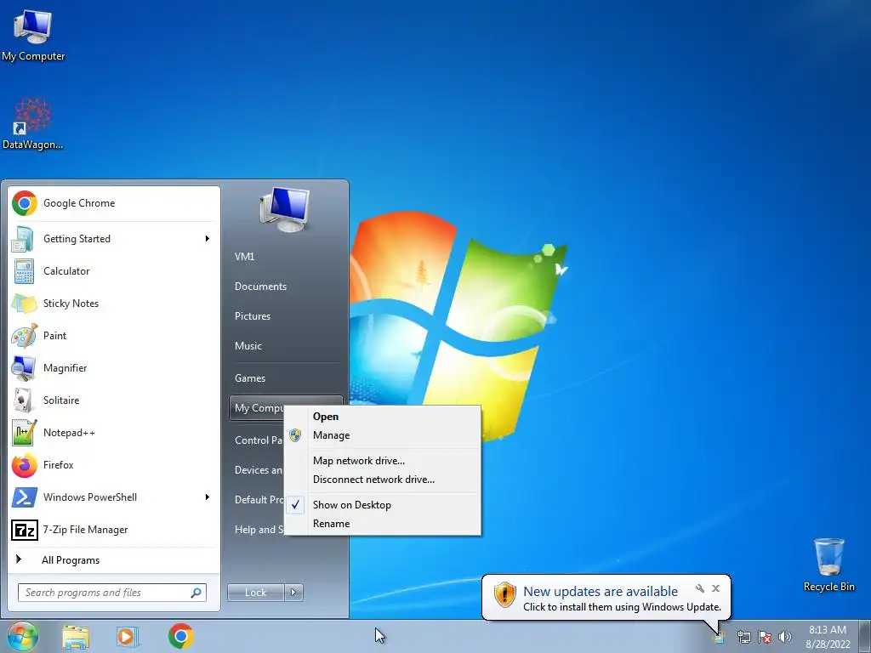
Task: Launch Paint from the Start menu
Action: 114,335
